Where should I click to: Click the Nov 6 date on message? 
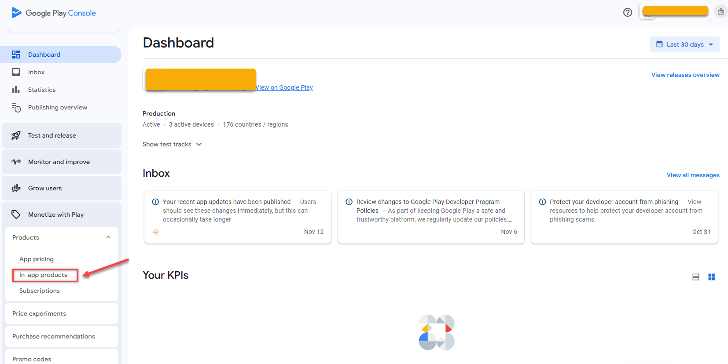pos(509,232)
